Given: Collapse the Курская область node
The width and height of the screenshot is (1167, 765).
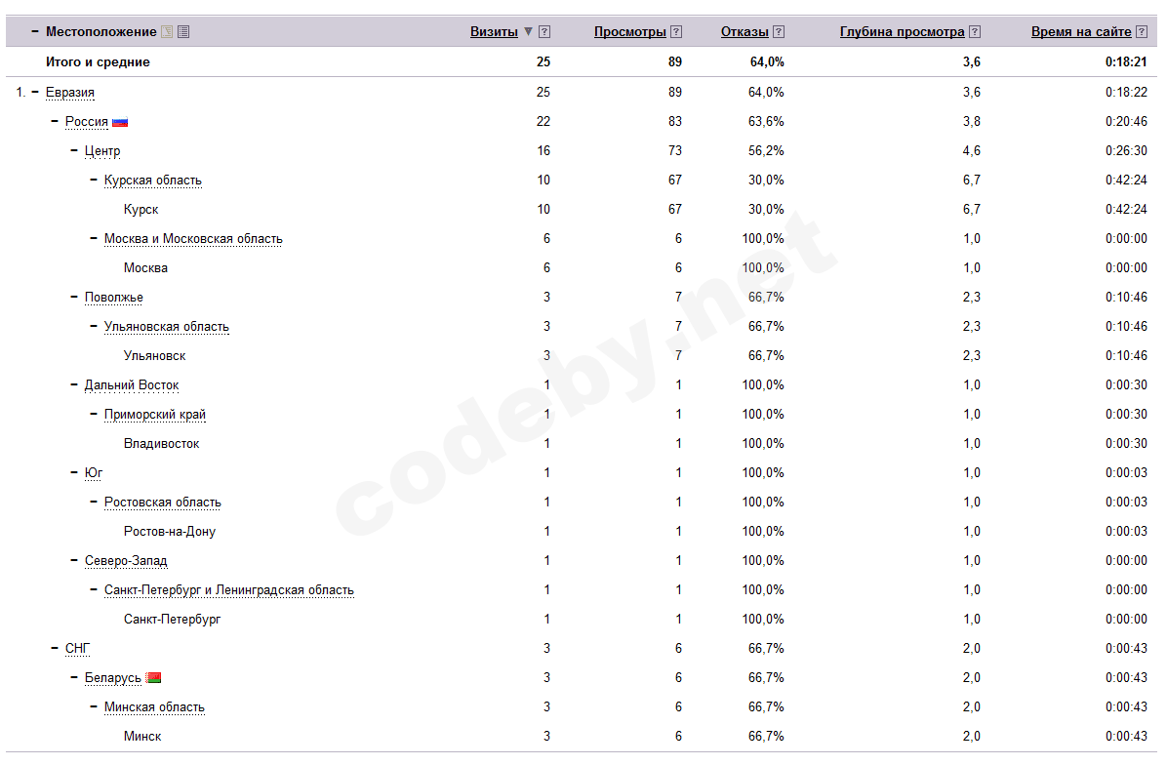Looking at the screenshot, I should tap(94, 180).
